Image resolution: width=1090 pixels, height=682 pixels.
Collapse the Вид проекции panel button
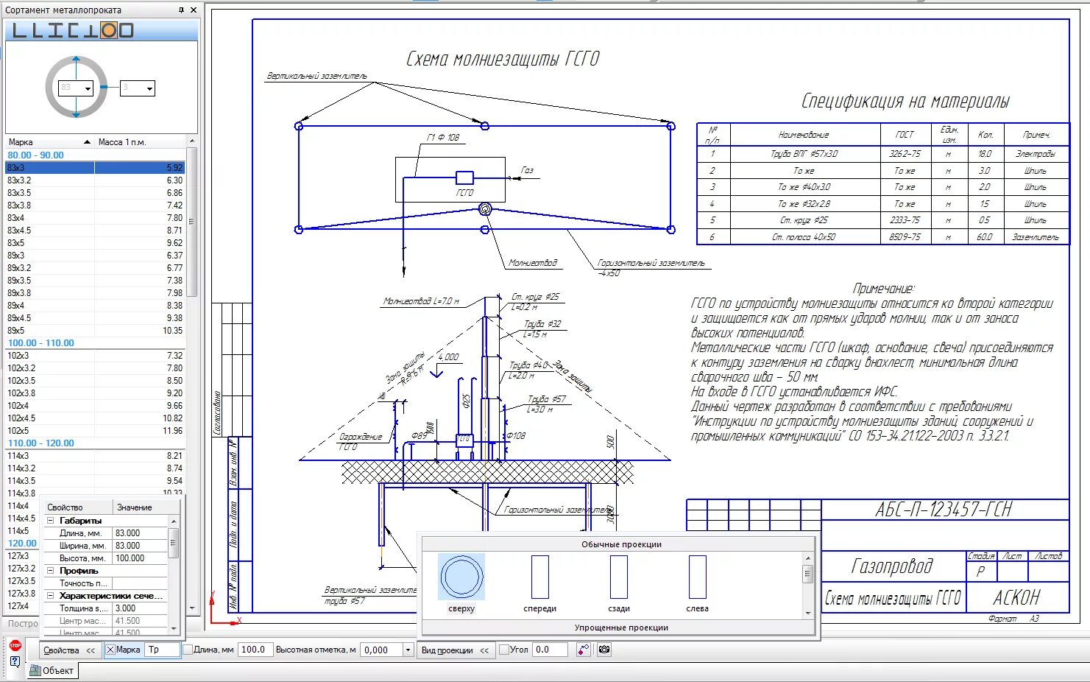tap(455, 650)
